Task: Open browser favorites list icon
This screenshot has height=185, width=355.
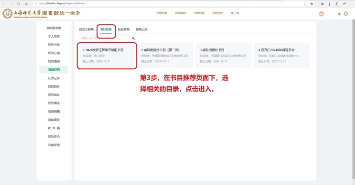Action: pyautogui.click(x=322, y=4)
